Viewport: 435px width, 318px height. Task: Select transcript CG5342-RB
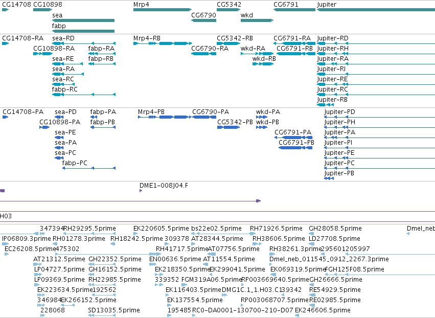pos(228,43)
